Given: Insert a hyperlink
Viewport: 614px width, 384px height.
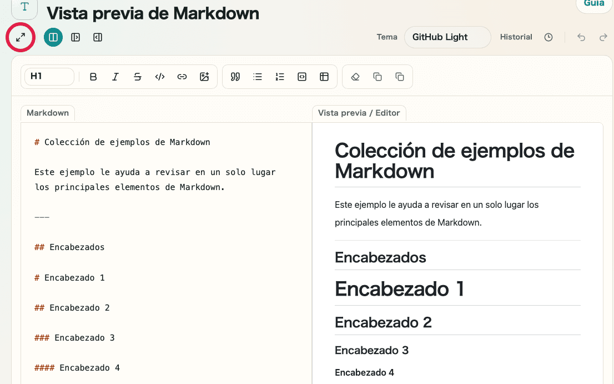Looking at the screenshot, I should (182, 77).
